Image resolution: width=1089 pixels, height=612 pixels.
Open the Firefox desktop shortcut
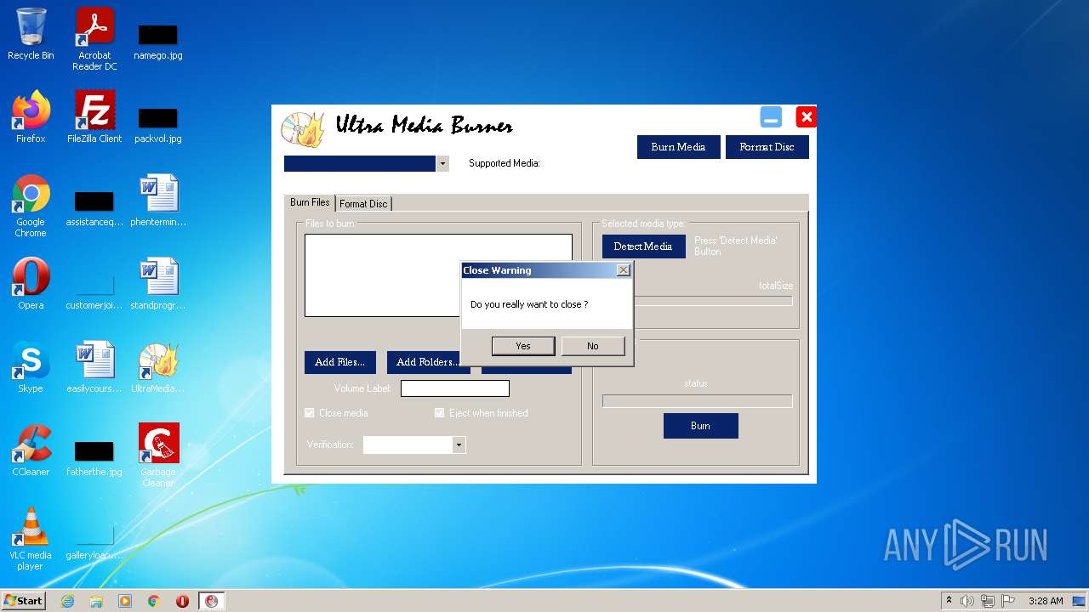pos(31,117)
